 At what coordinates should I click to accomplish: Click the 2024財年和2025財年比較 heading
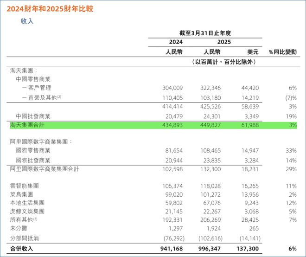[50, 9]
